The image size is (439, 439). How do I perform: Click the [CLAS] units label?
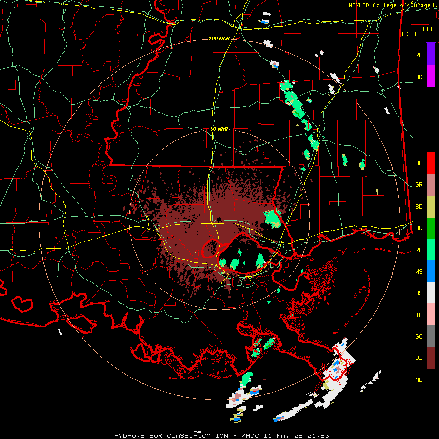[412, 34]
